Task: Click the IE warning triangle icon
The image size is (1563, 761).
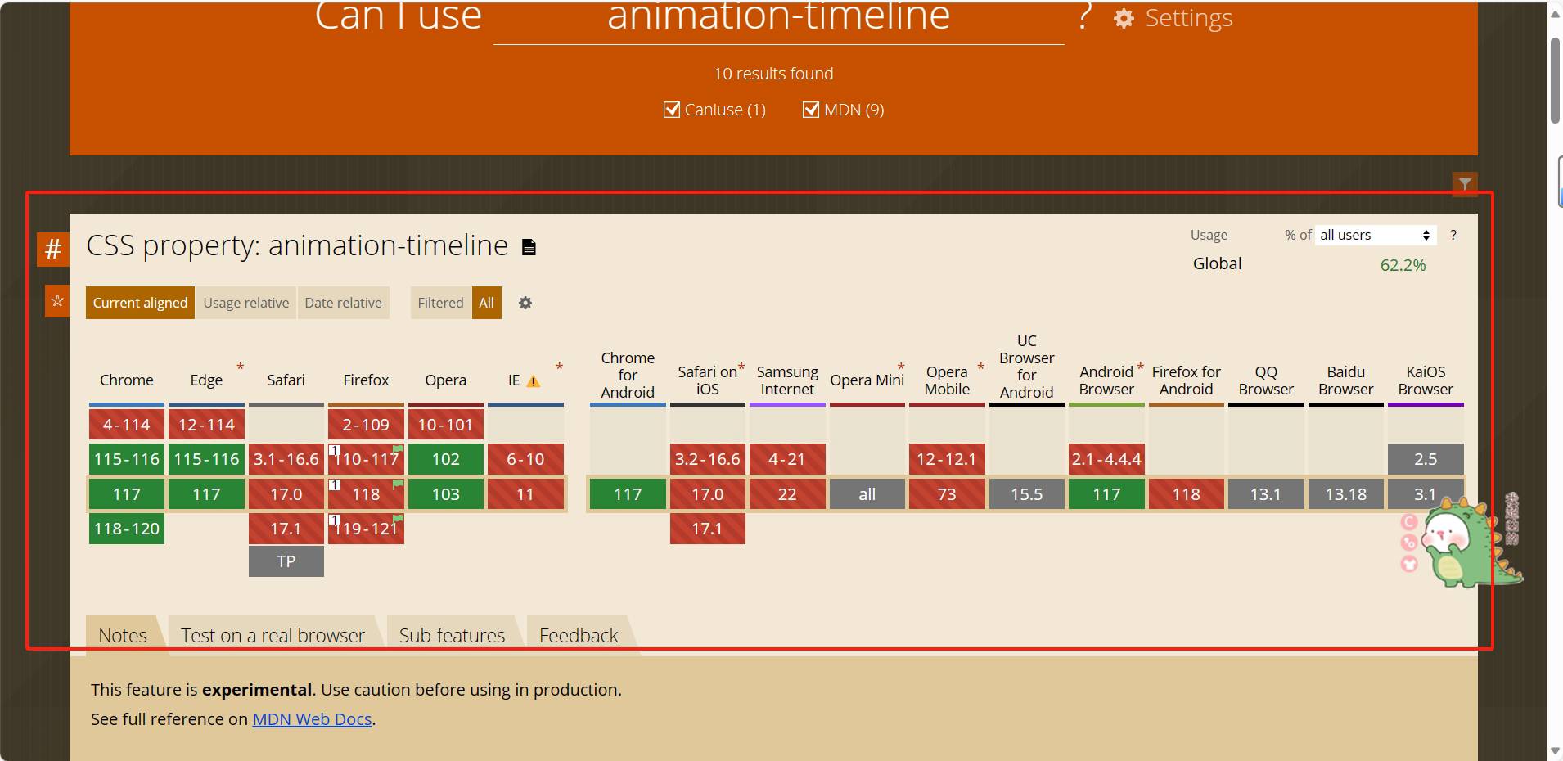Action: coord(534,381)
